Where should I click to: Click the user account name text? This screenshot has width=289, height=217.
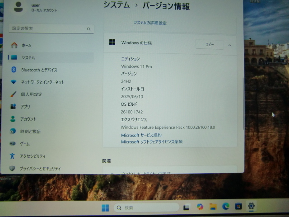coord(36,5)
